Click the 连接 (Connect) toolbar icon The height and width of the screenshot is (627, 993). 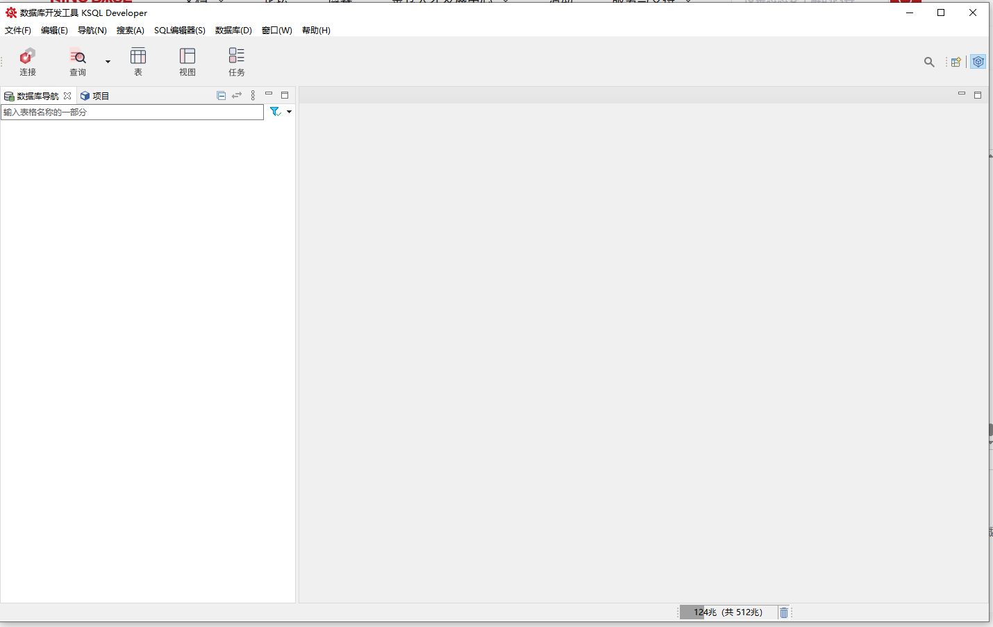click(x=27, y=61)
